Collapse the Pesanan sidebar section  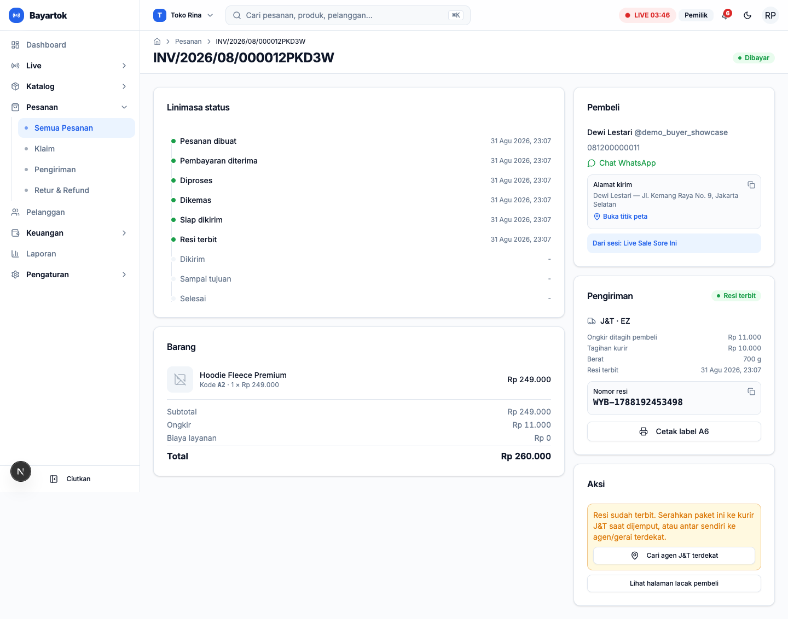[x=70, y=107]
